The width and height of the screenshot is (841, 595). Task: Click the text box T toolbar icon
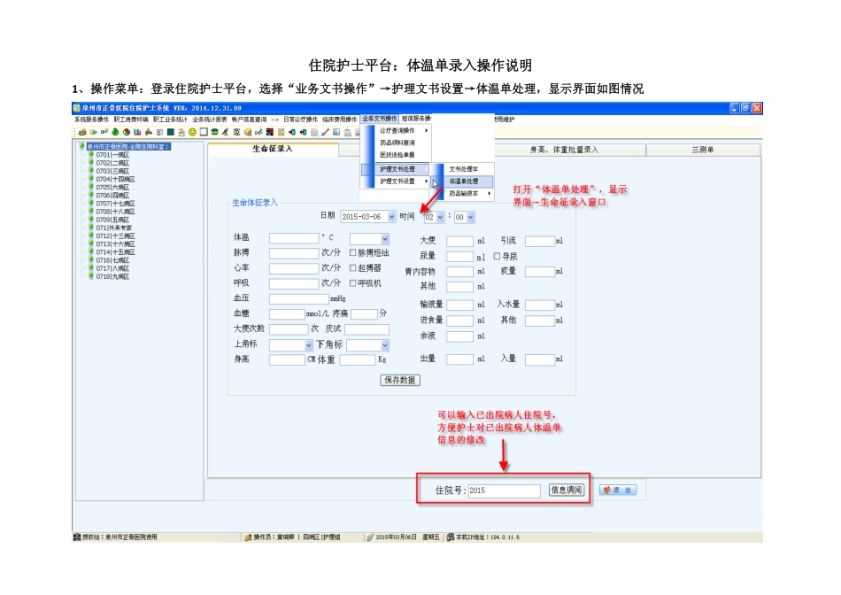159,132
